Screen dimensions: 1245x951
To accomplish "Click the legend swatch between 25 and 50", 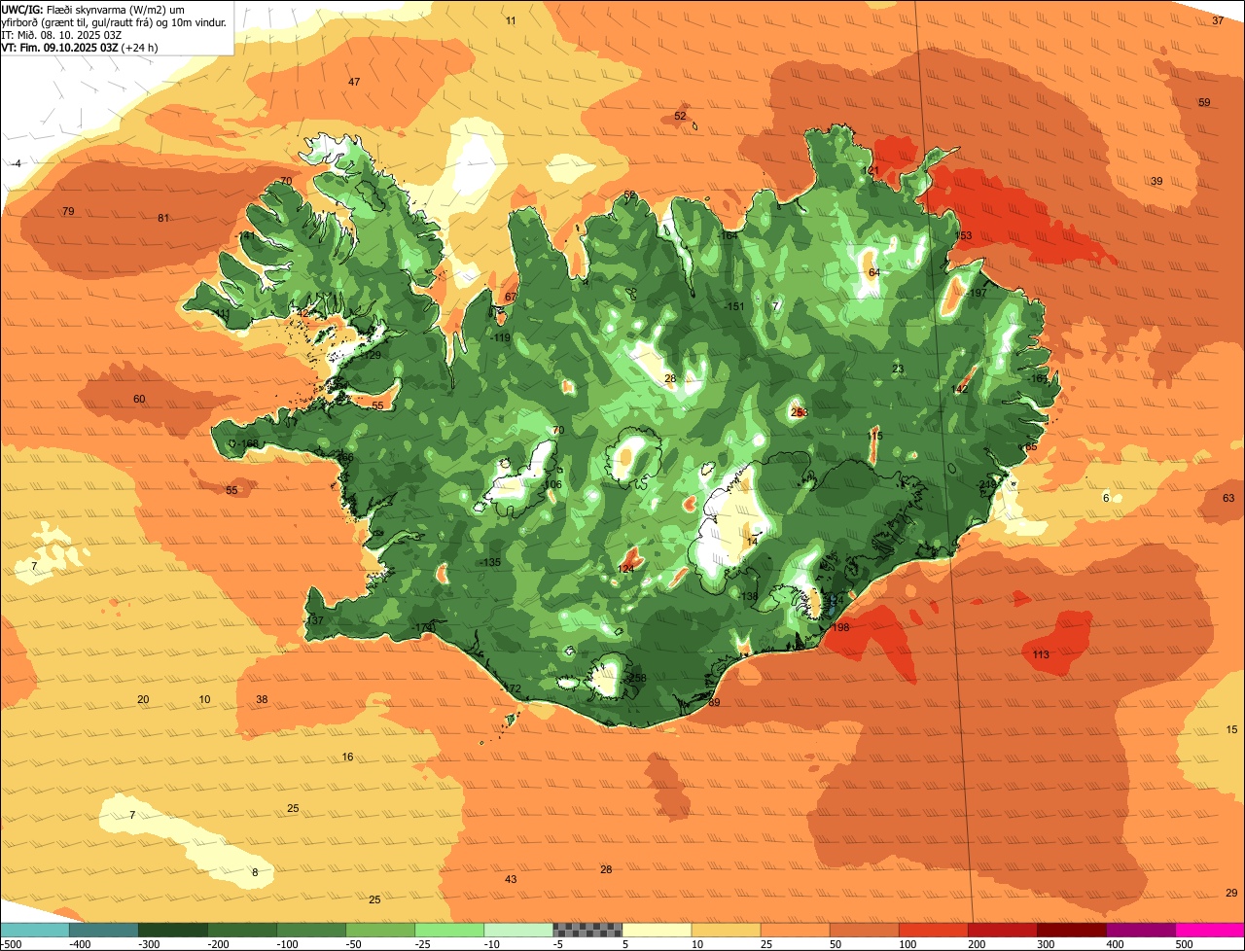I will pyautogui.click(x=796, y=930).
